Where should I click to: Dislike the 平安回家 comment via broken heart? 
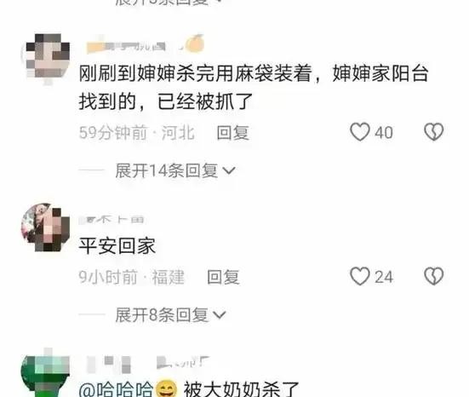click(434, 276)
